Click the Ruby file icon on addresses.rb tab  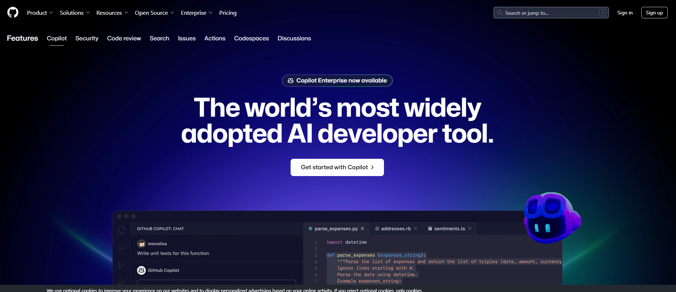(x=377, y=229)
